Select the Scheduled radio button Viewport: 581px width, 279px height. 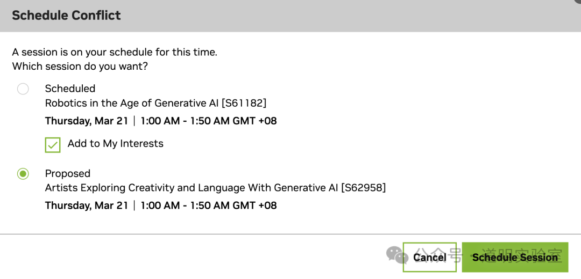tap(23, 89)
